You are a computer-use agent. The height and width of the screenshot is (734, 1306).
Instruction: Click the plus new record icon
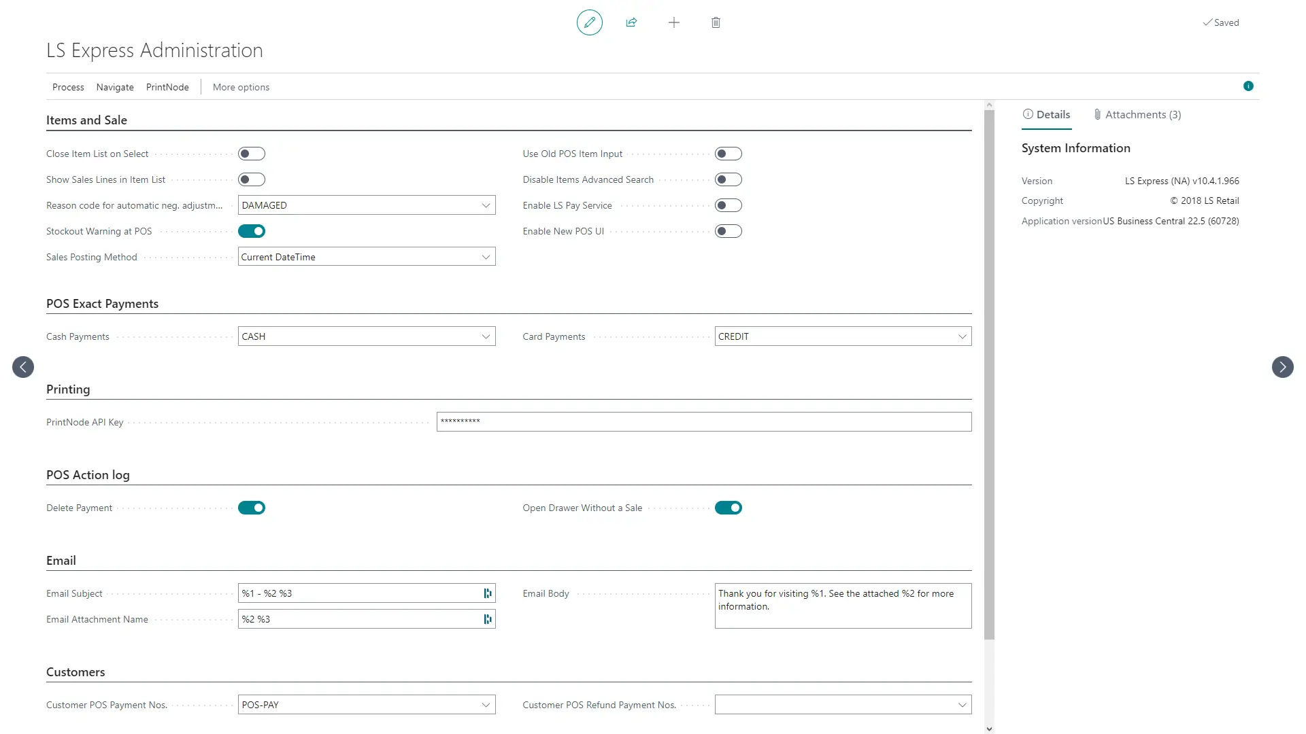(673, 22)
